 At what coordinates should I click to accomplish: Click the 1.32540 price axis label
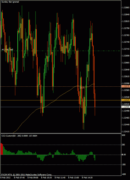pos(126,97)
